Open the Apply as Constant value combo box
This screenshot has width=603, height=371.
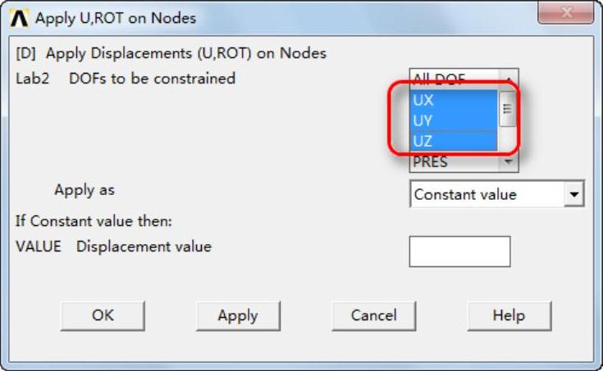[x=488, y=195]
